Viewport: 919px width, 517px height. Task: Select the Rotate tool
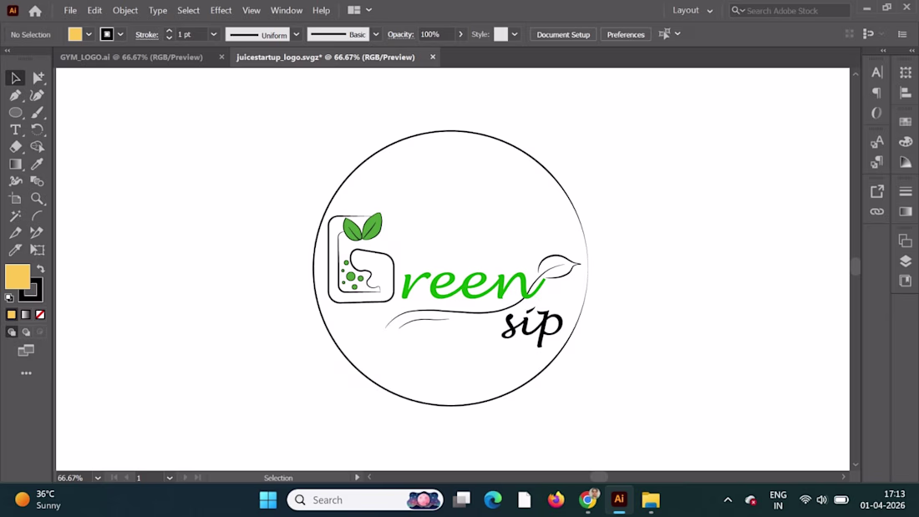[38, 129]
